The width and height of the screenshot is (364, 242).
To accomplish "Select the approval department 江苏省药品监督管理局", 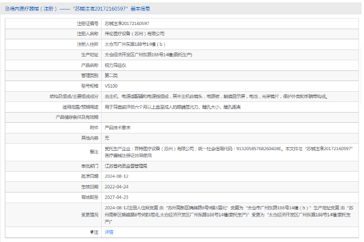I will [126, 166].
